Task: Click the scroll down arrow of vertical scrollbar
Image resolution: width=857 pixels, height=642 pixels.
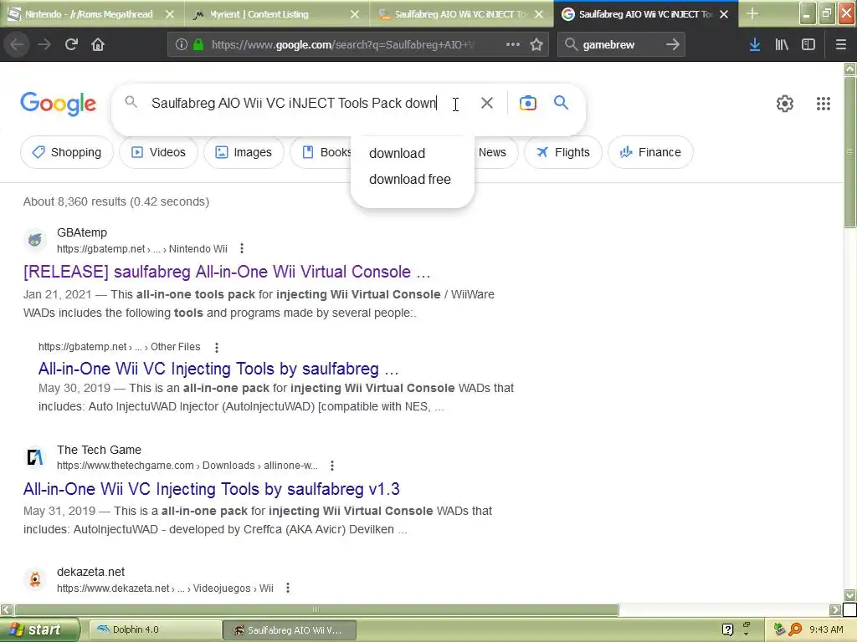Action: (850, 595)
